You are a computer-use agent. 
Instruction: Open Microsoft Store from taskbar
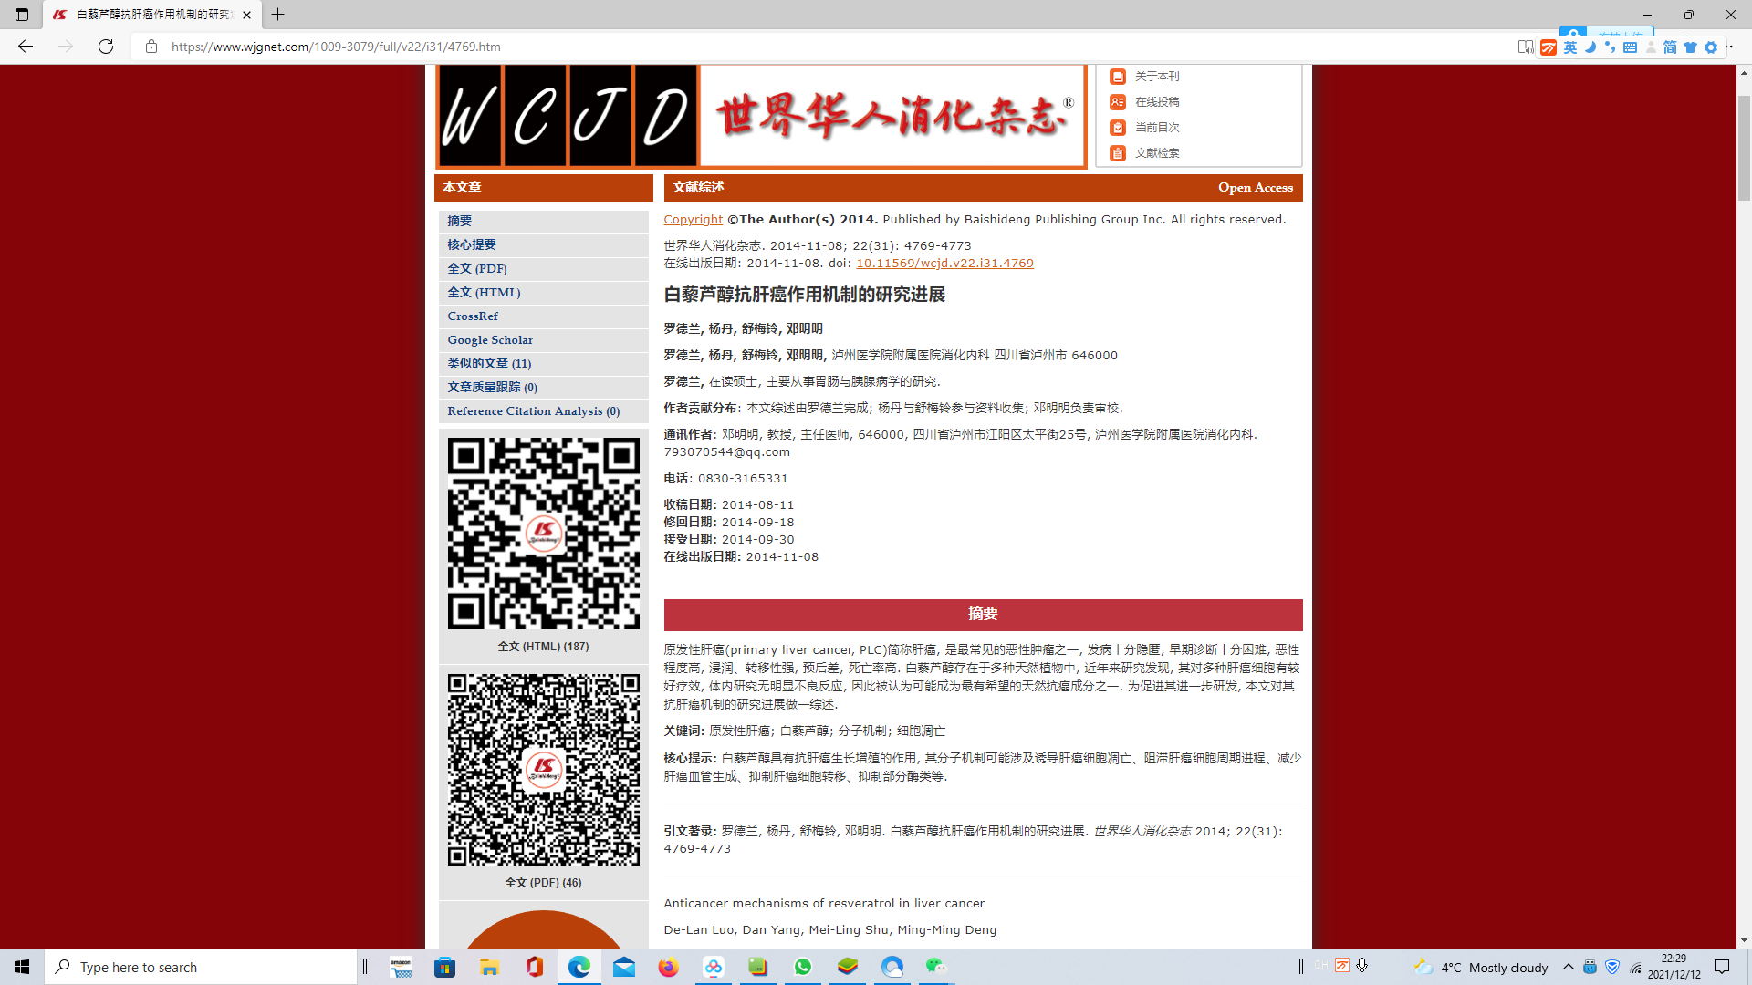(x=444, y=967)
